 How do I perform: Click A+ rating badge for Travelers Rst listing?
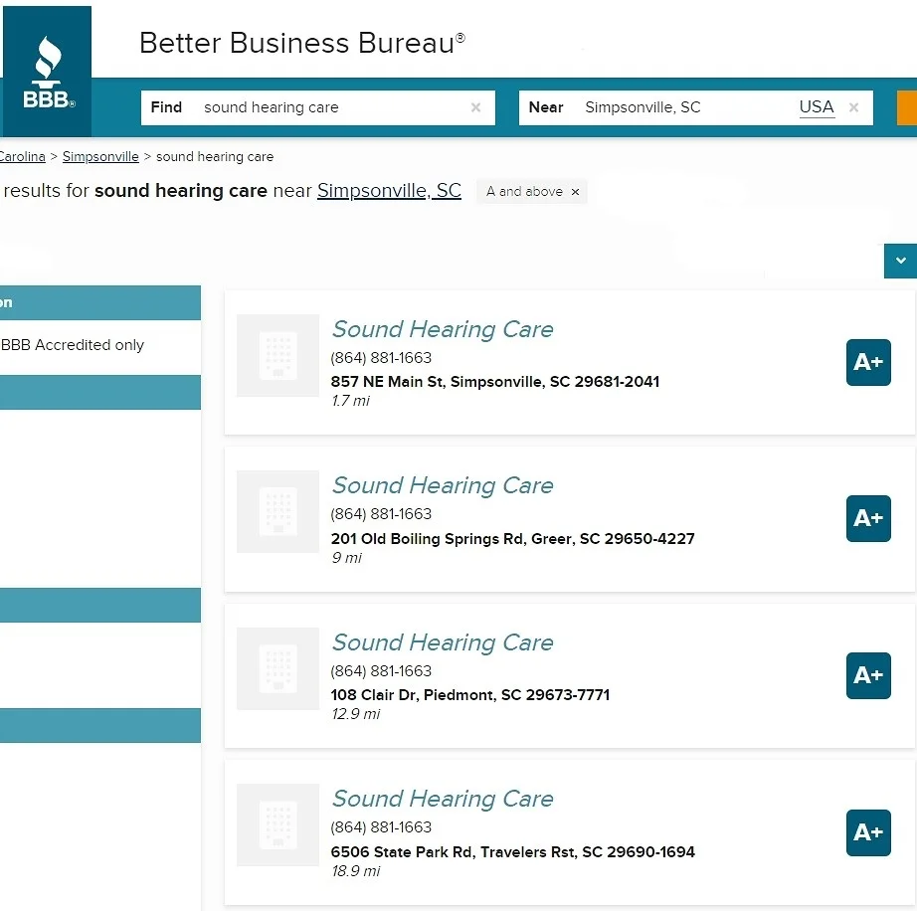coord(868,832)
